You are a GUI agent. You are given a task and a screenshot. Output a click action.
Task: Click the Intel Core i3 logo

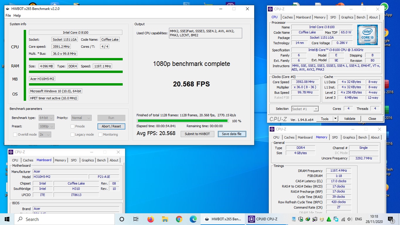pyautogui.click(x=367, y=35)
